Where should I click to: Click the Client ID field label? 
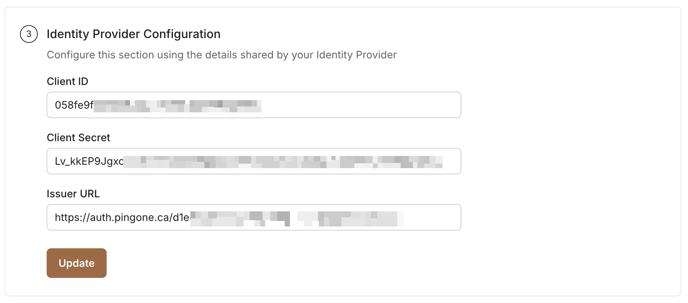pyautogui.click(x=68, y=81)
